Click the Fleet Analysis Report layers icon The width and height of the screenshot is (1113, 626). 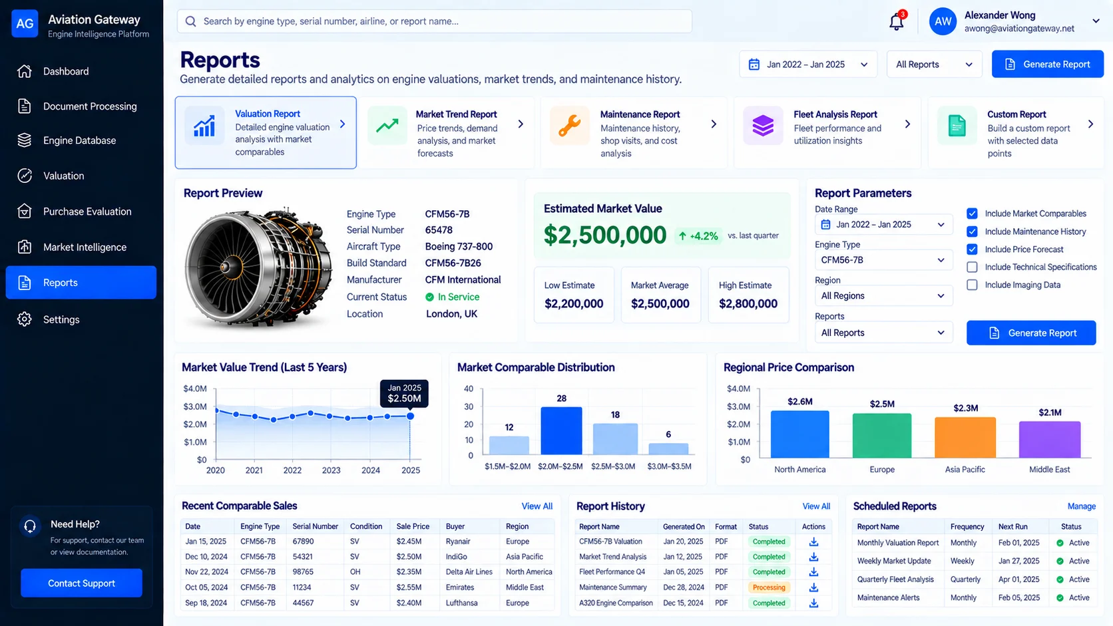(763, 125)
